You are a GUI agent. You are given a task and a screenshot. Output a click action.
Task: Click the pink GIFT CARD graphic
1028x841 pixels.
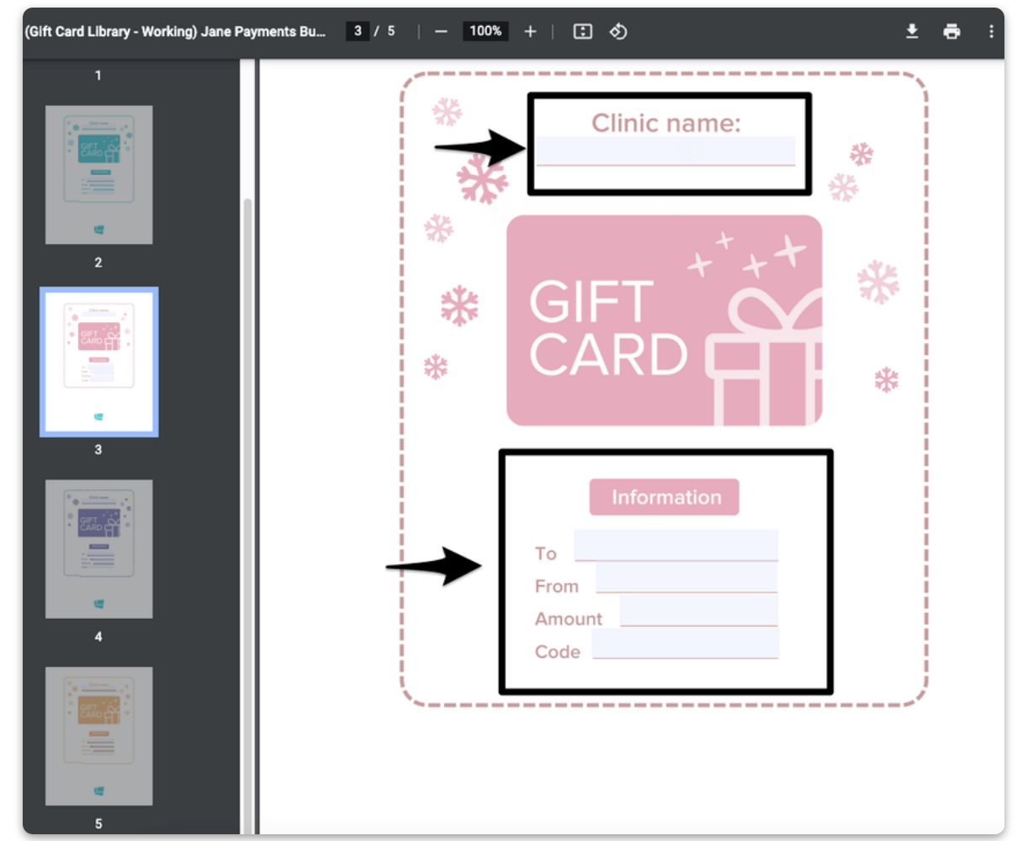(x=665, y=320)
